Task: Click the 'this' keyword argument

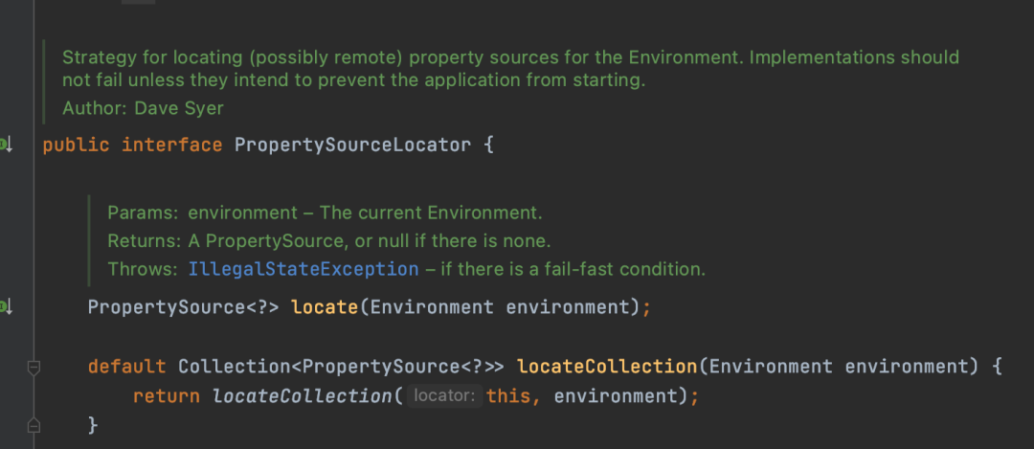Action: (507, 395)
